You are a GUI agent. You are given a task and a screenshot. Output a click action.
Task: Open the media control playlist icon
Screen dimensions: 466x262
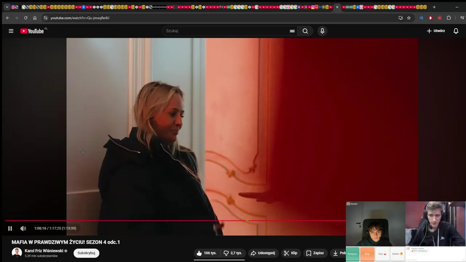tap(462, 18)
